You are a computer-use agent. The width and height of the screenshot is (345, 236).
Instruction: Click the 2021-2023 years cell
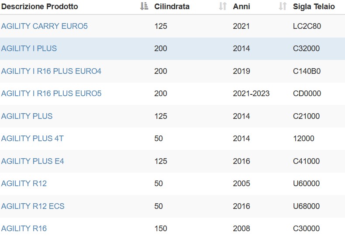click(251, 94)
